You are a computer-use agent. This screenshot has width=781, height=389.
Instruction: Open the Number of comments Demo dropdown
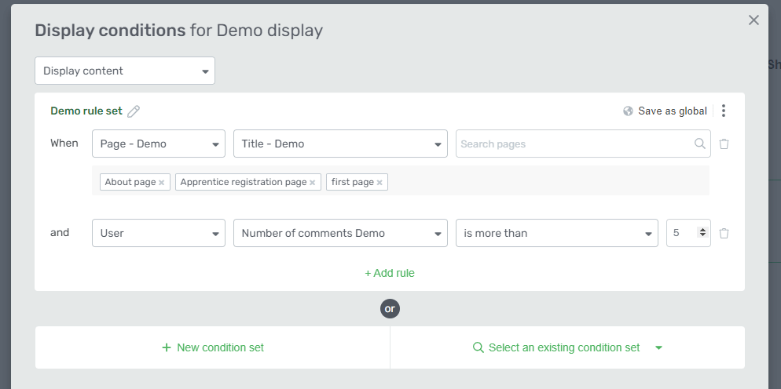pos(340,233)
